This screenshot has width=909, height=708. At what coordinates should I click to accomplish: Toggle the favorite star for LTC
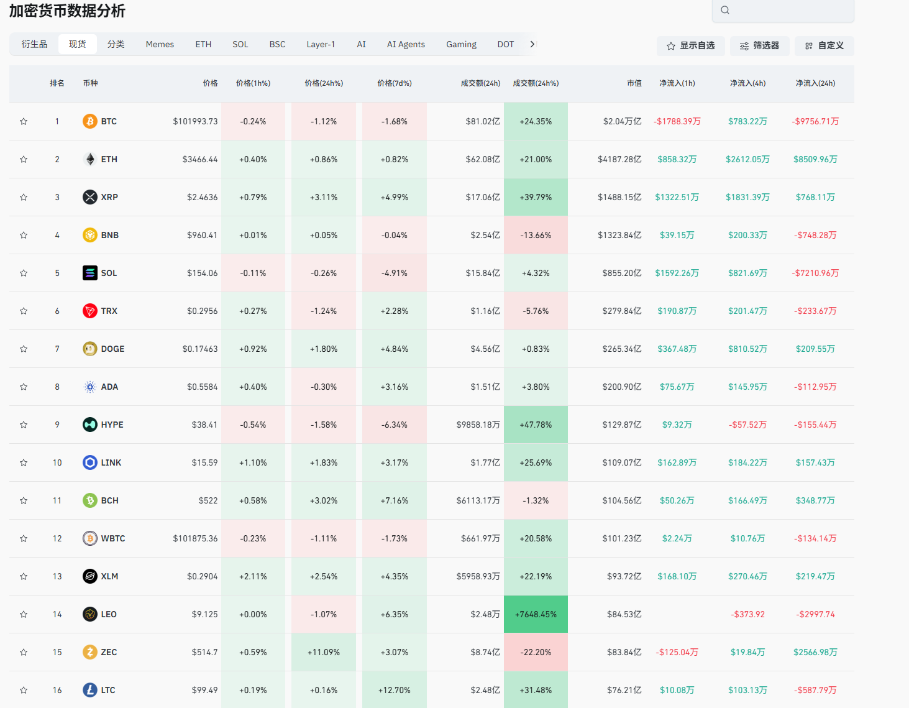point(24,690)
